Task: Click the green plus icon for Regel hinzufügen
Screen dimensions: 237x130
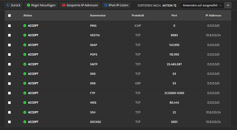Action: tap(29, 5)
